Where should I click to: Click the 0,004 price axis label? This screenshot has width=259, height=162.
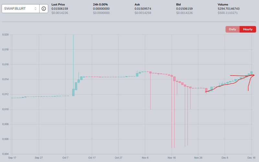coord(5,154)
